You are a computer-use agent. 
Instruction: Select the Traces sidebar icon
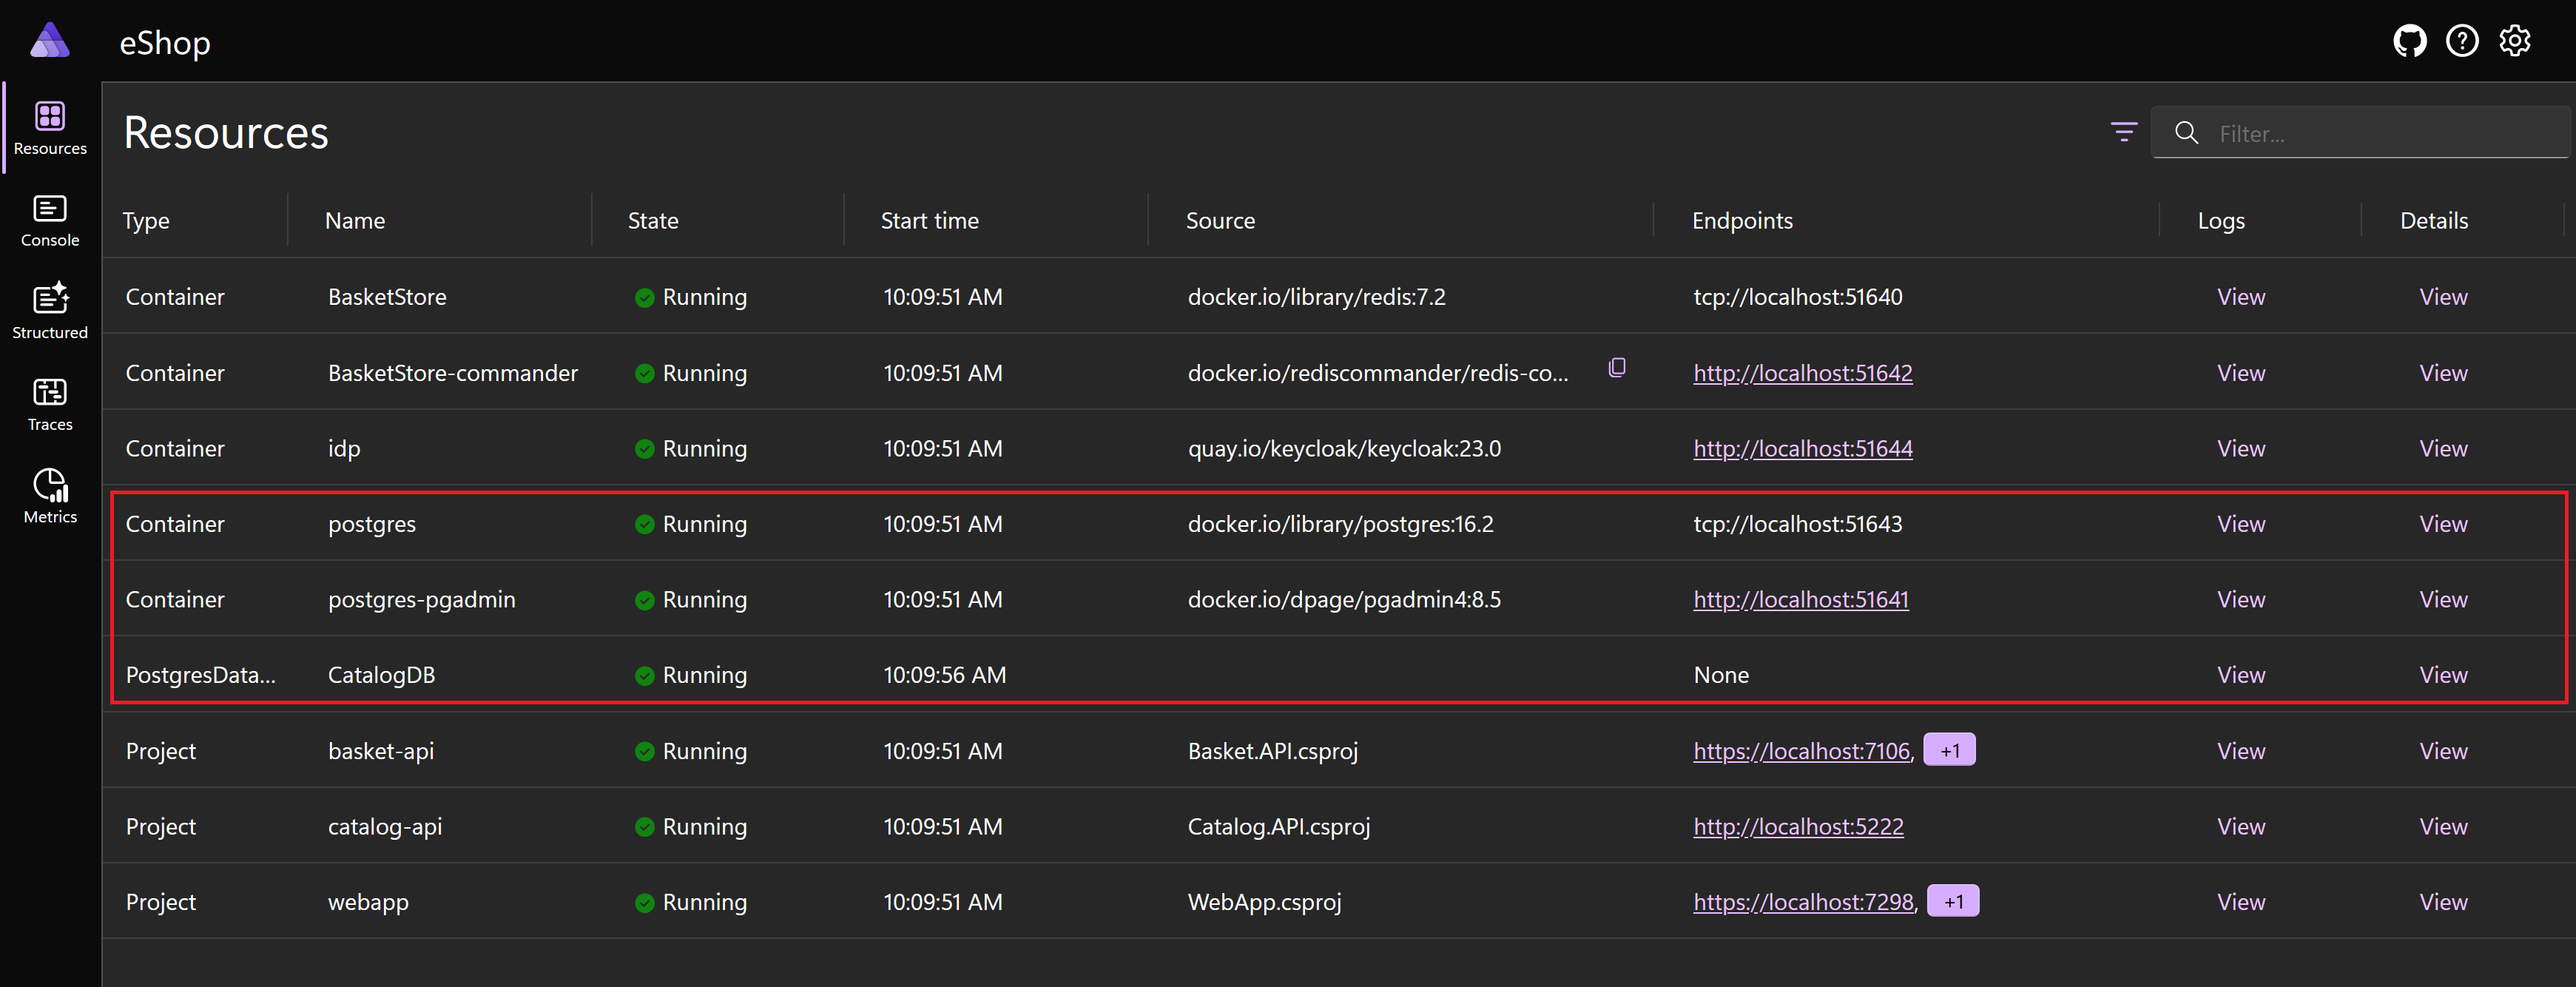click(49, 403)
